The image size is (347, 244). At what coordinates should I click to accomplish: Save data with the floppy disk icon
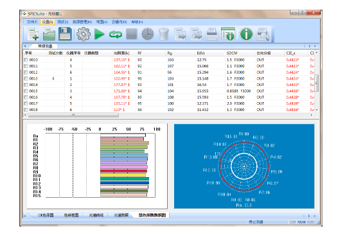(65, 34)
